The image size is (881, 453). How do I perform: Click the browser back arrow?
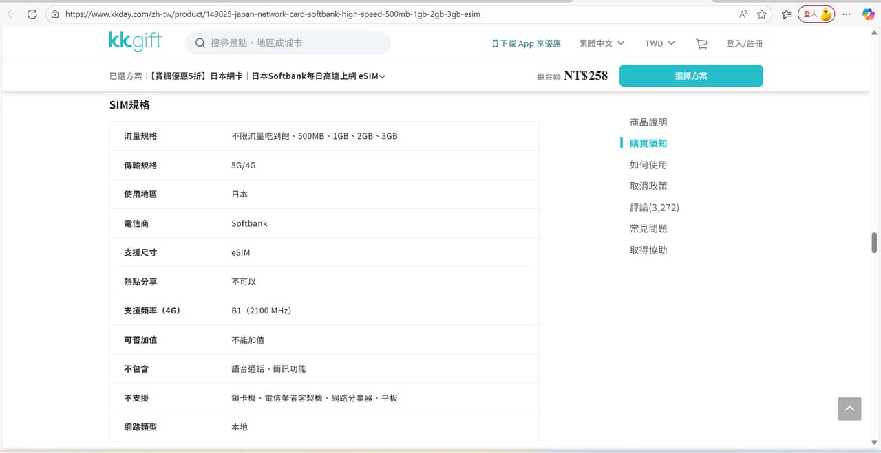click(11, 14)
